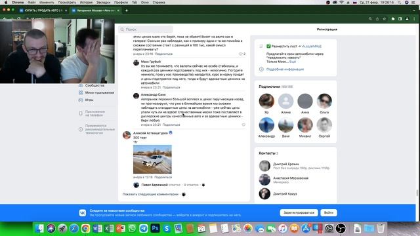This screenshot has height=236, width=420.
Task: Open the Изменить menu
Action: tap(47, 3)
